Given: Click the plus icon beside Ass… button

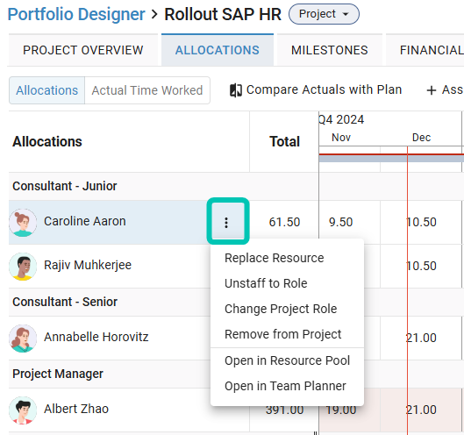Looking at the screenshot, I should pyautogui.click(x=432, y=90).
